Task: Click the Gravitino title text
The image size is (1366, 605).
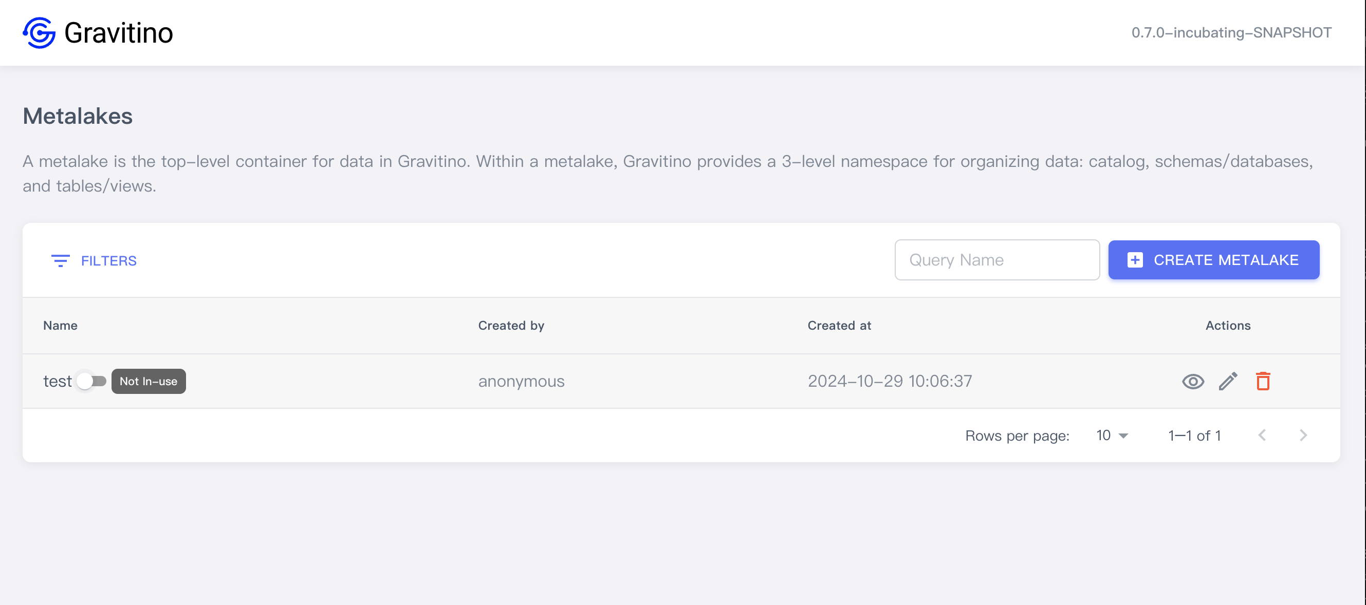Action: click(x=118, y=33)
